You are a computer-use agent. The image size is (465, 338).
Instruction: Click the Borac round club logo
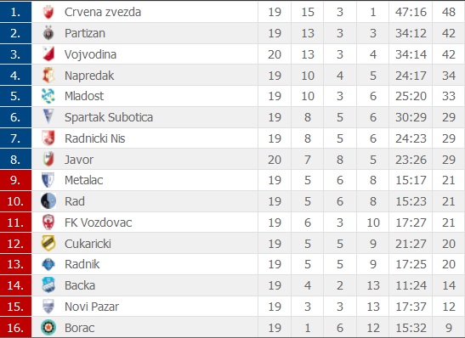pos(48,328)
